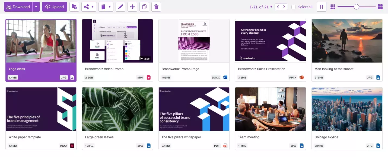Click the Word DOCX file icon
This screenshot has height=157, width=388.
click(x=225, y=77)
